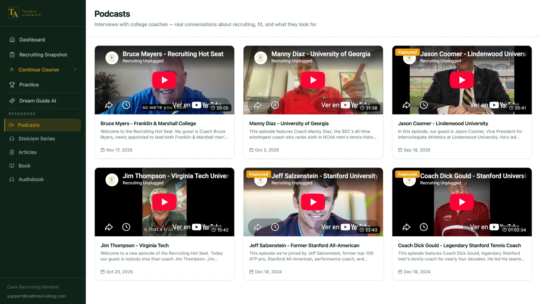540x304 pixels.
Task: Click the Jim Thompson video channel avatar
Action: (x=112, y=180)
